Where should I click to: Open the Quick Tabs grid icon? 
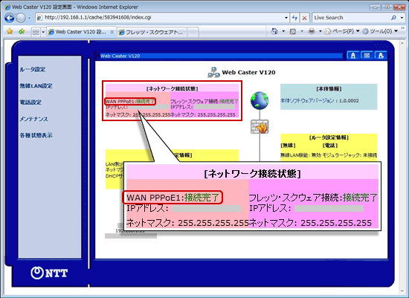point(36,32)
